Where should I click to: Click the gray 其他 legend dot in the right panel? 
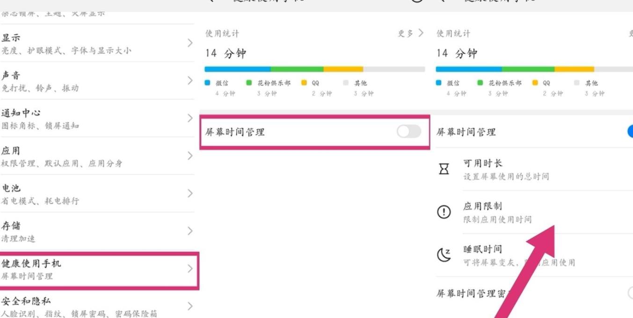(577, 84)
